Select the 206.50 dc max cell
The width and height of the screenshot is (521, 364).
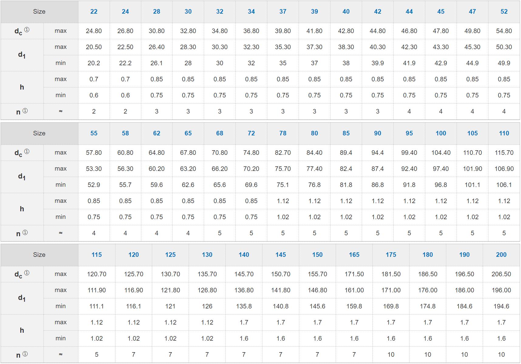tap(501, 274)
